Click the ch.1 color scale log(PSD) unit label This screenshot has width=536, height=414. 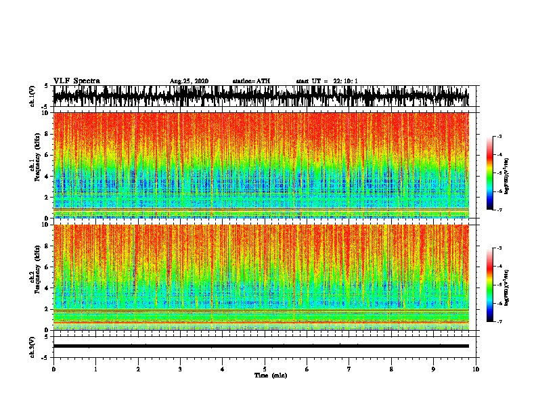(x=507, y=176)
